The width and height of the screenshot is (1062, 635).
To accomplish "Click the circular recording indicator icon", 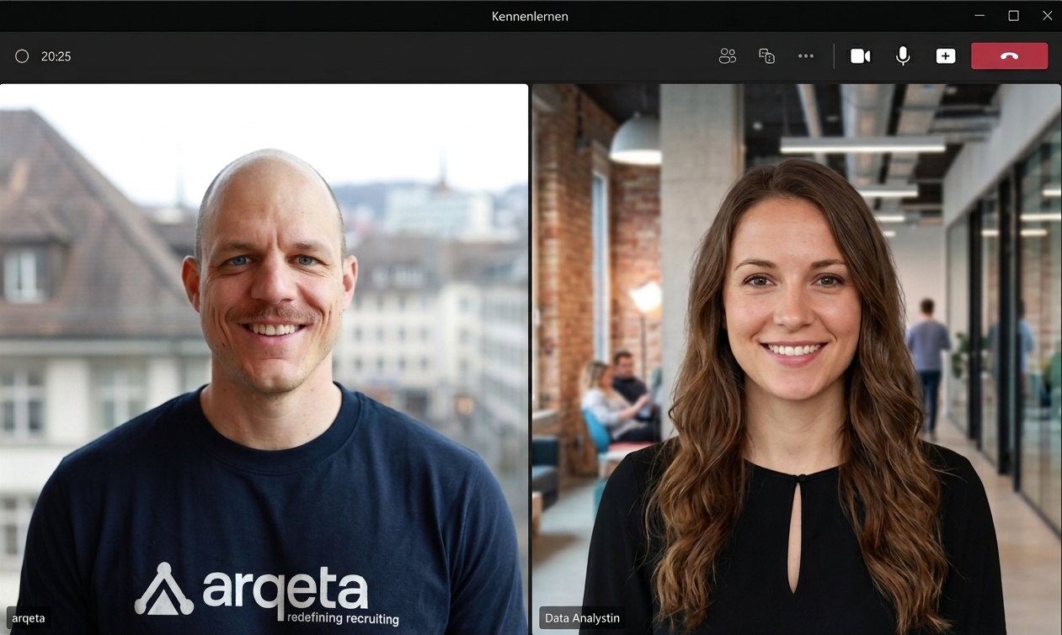I will point(22,56).
